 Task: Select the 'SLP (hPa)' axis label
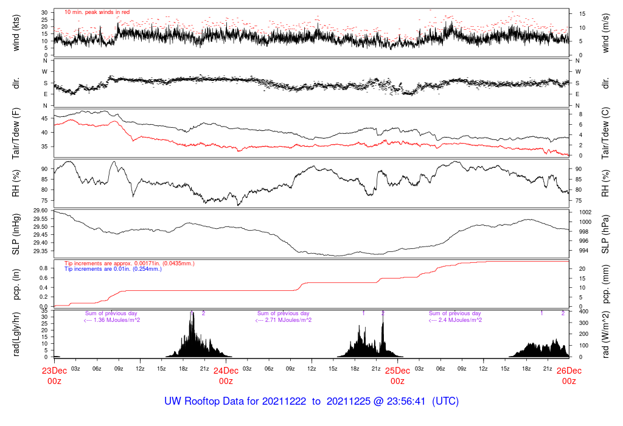click(605, 234)
